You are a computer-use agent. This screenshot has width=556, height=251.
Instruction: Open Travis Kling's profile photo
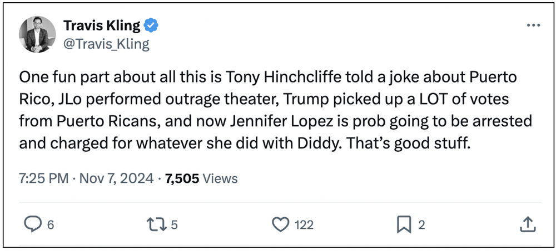click(38, 34)
